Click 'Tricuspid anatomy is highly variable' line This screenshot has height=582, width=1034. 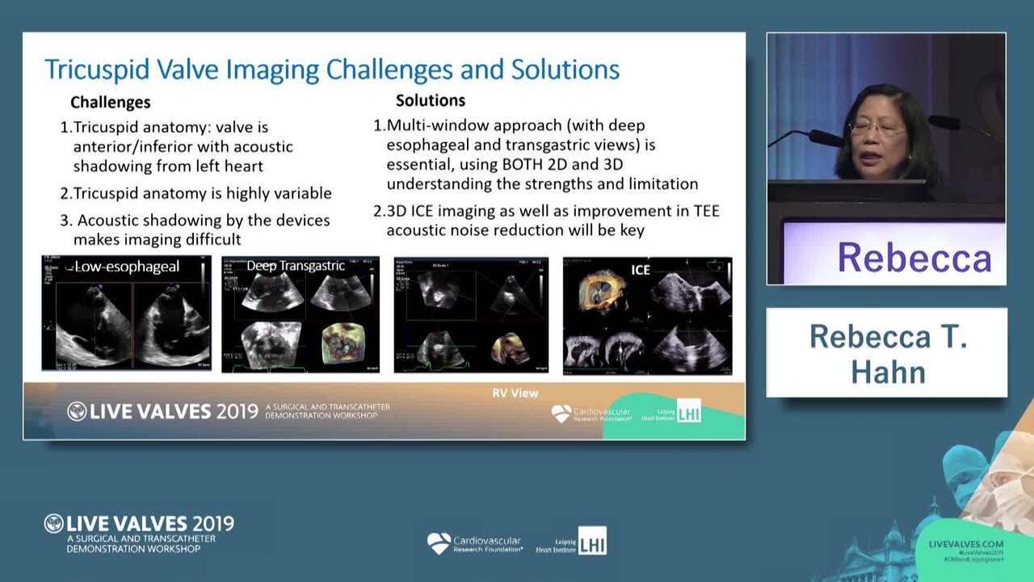[195, 193]
